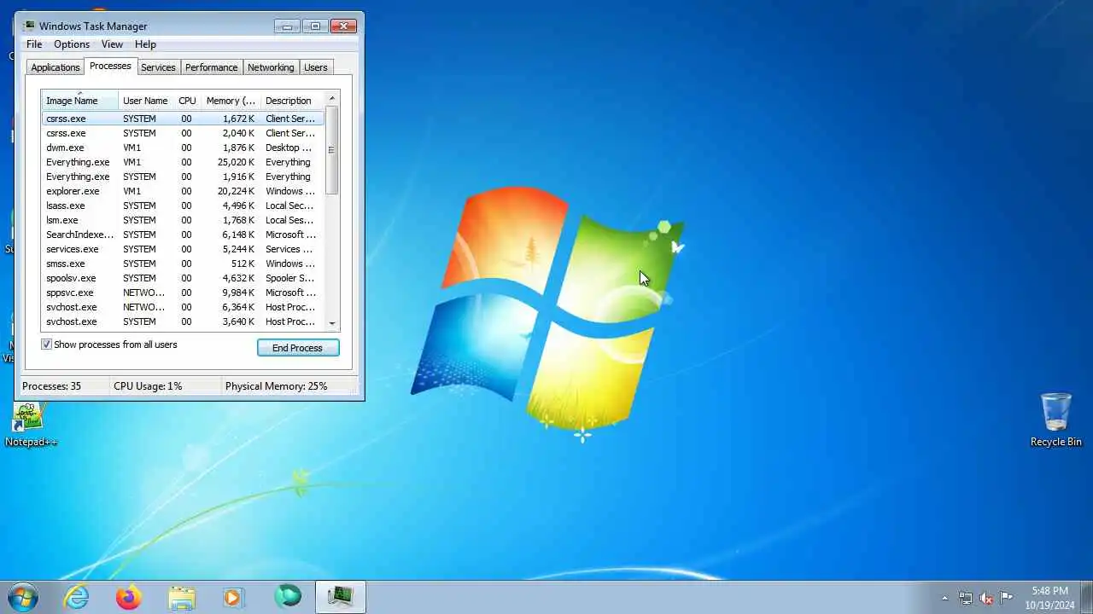This screenshot has width=1093, height=614.
Task: Select the sppsvc.exe process row
Action: coord(183,293)
